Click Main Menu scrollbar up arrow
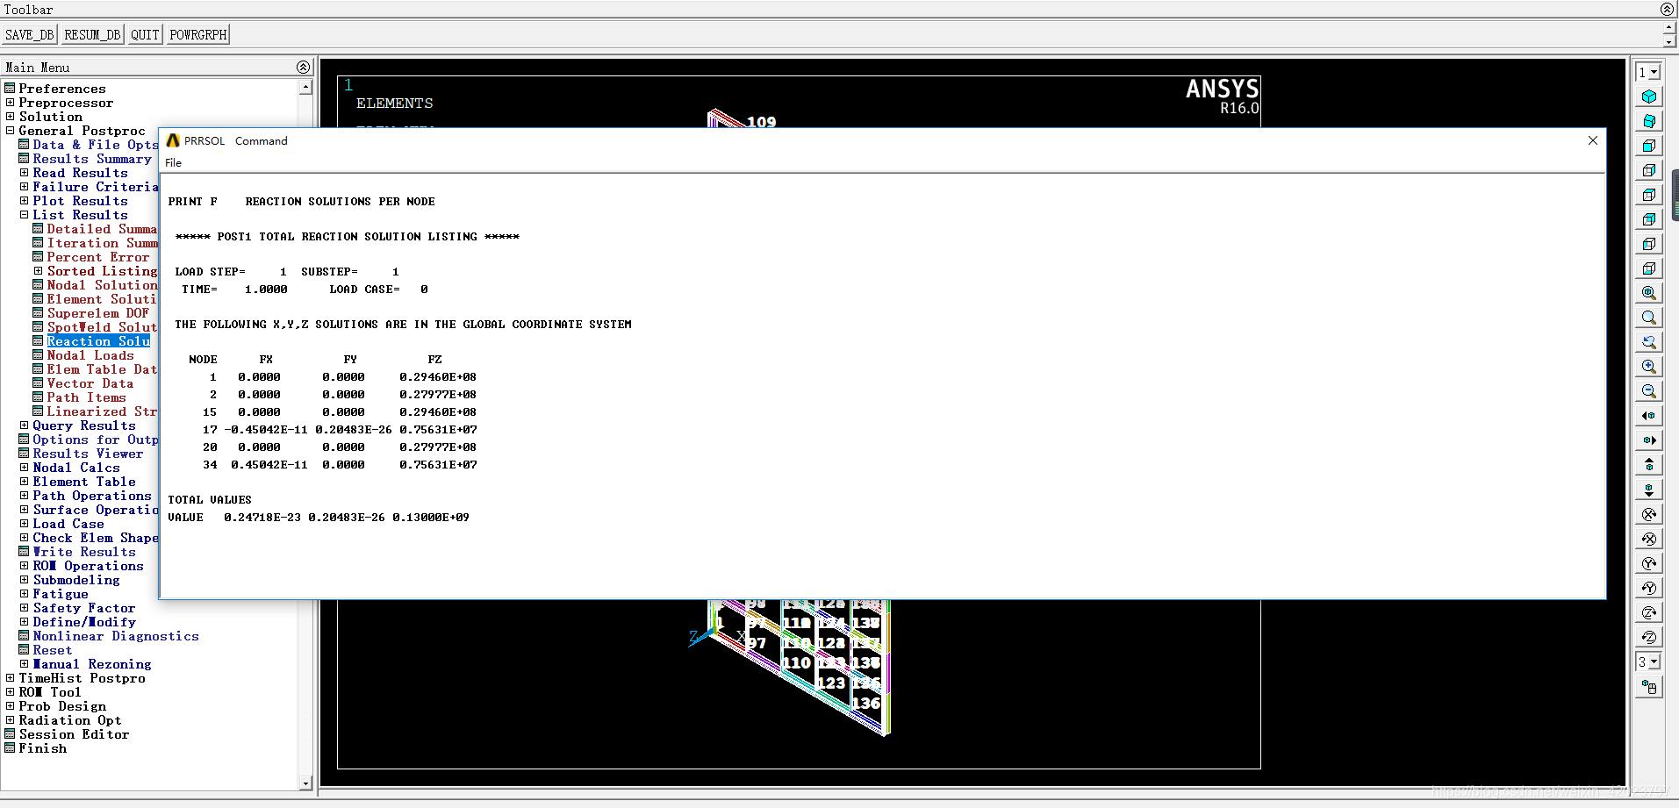 tap(305, 87)
